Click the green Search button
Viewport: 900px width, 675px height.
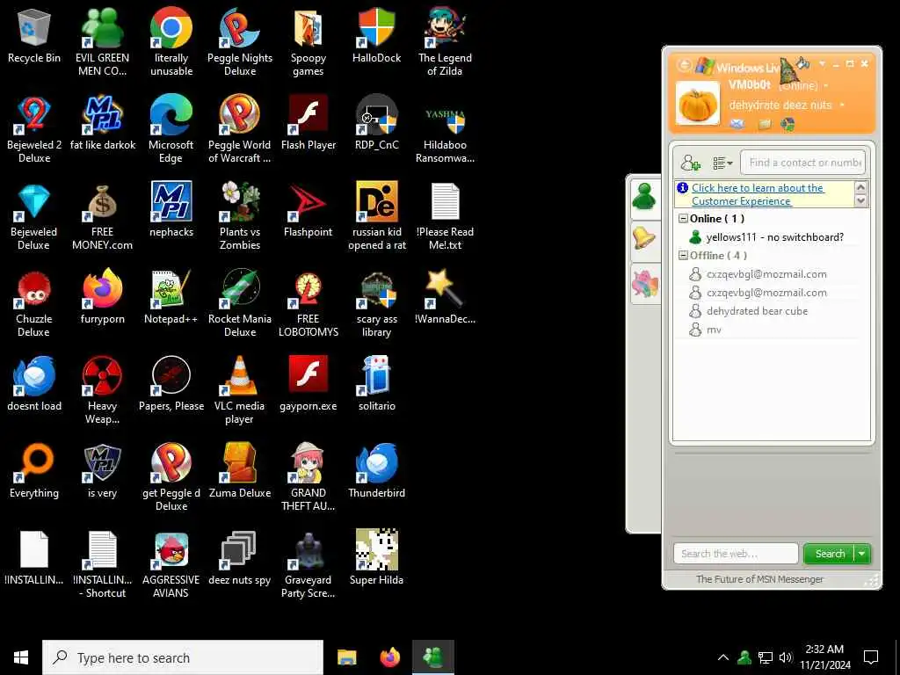[x=830, y=554]
